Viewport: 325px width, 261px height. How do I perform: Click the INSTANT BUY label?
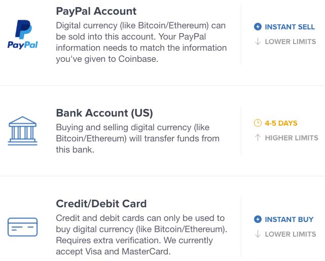click(x=289, y=219)
